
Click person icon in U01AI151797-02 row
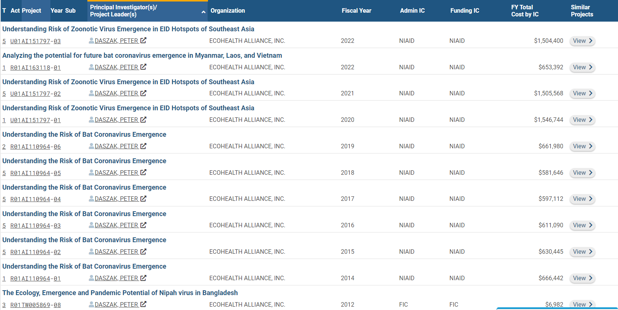tap(91, 93)
